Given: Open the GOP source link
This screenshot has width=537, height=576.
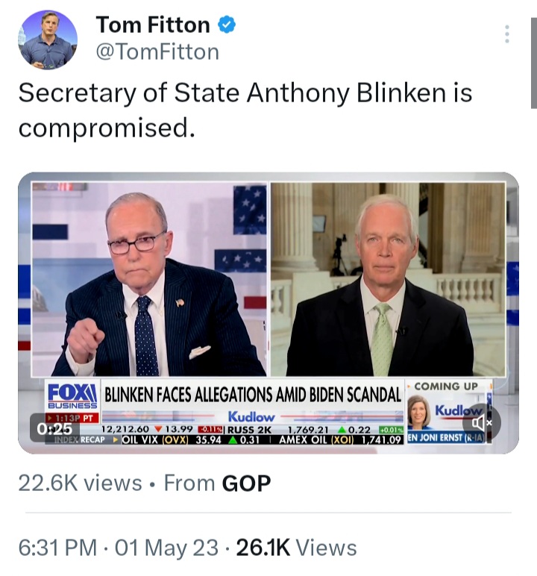Looking at the screenshot, I should point(246,483).
